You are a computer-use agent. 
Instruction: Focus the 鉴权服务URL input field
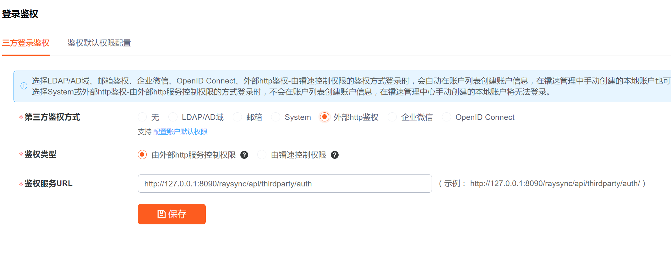click(284, 184)
